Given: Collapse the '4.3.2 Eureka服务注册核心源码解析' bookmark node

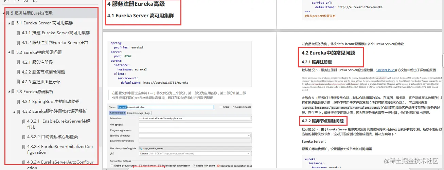Looking at the screenshot, I should 15,111.
